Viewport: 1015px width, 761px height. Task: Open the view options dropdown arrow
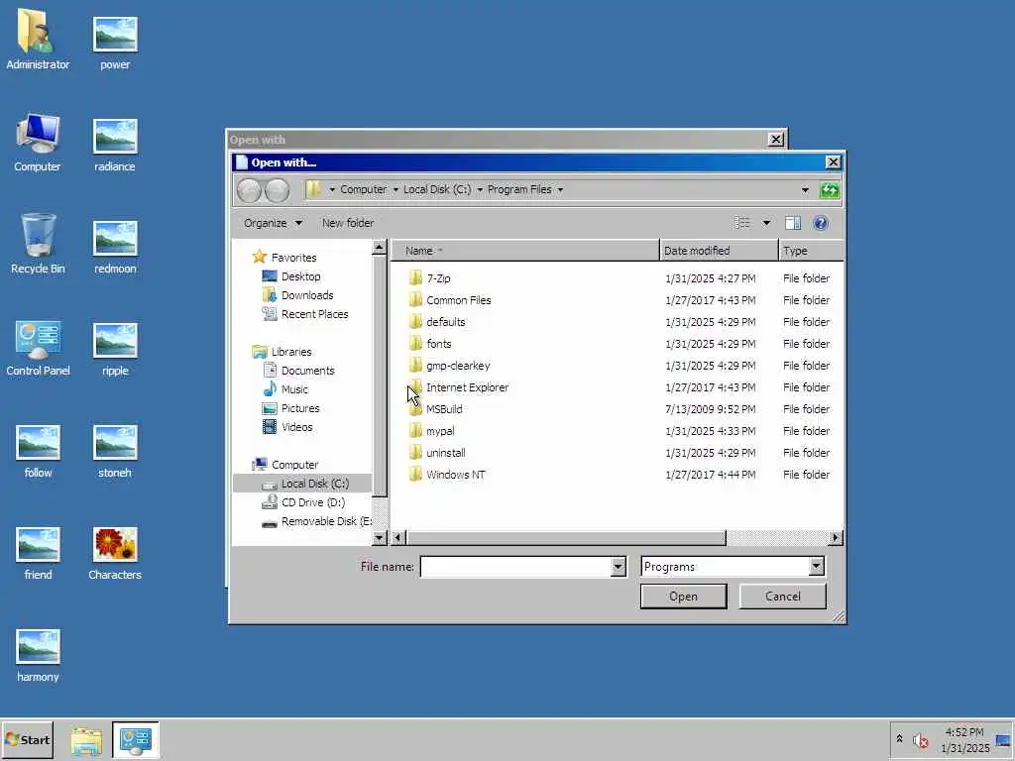[x=766, y=223]
